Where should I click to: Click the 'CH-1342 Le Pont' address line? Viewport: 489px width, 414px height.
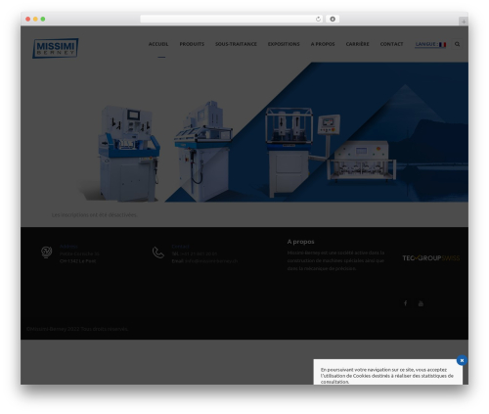77,261
